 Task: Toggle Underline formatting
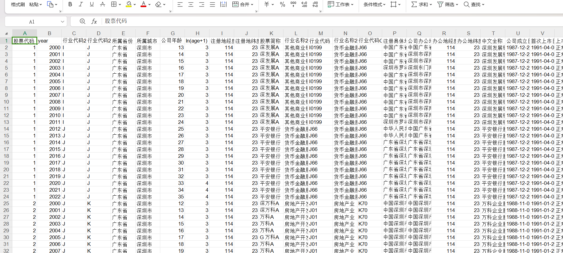[92, 4]
